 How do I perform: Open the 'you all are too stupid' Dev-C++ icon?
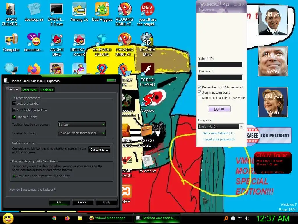point(147,14)
